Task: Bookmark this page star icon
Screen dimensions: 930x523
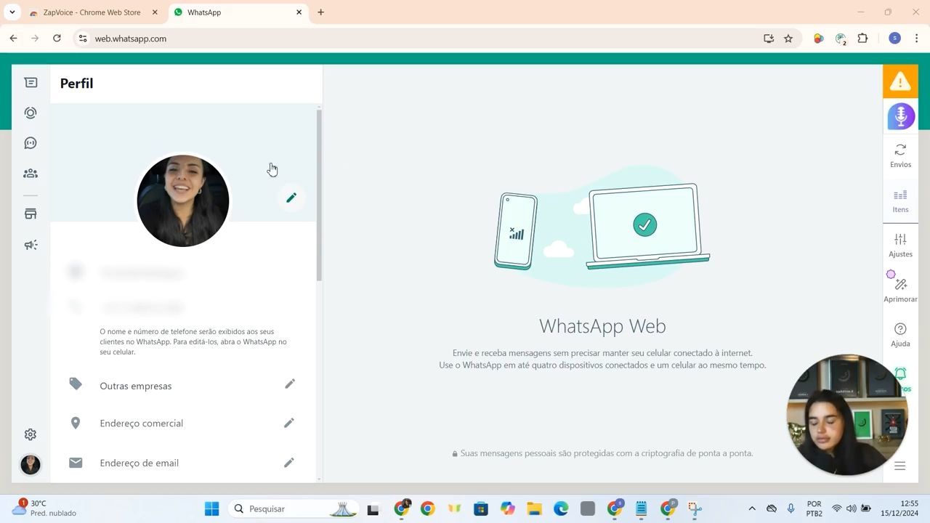Action: pyautogui.click(x=788, y=38)
